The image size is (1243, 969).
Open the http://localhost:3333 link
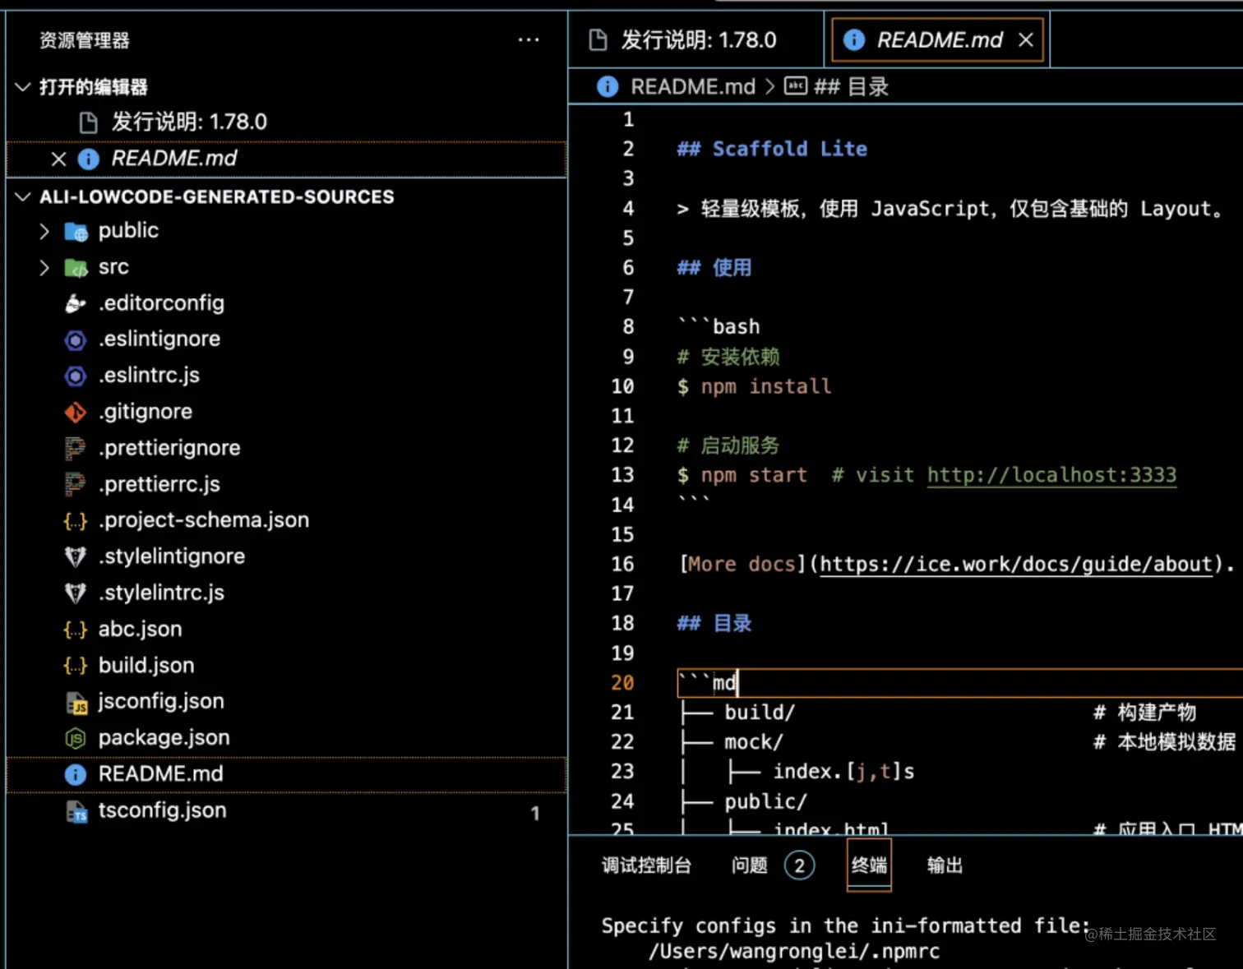(x=1051, y=475)
